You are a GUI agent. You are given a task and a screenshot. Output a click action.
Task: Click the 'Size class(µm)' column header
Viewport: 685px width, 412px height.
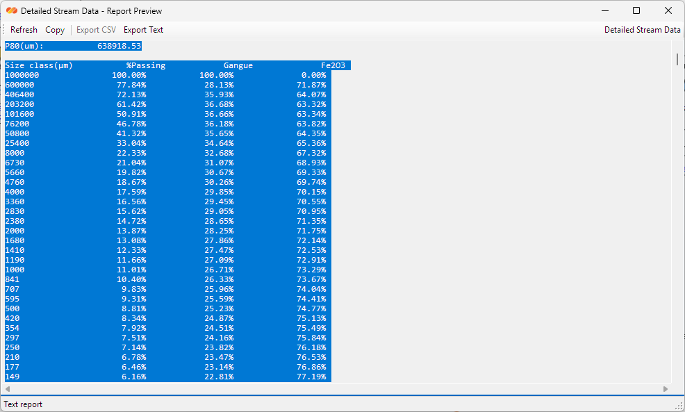[39, 65]
